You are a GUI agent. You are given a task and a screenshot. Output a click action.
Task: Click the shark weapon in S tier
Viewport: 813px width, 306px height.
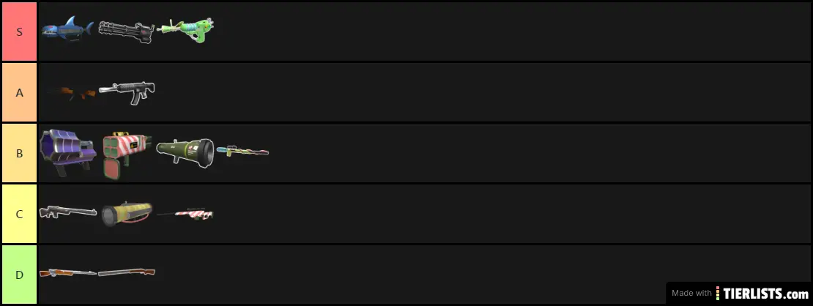click(67, 31)
